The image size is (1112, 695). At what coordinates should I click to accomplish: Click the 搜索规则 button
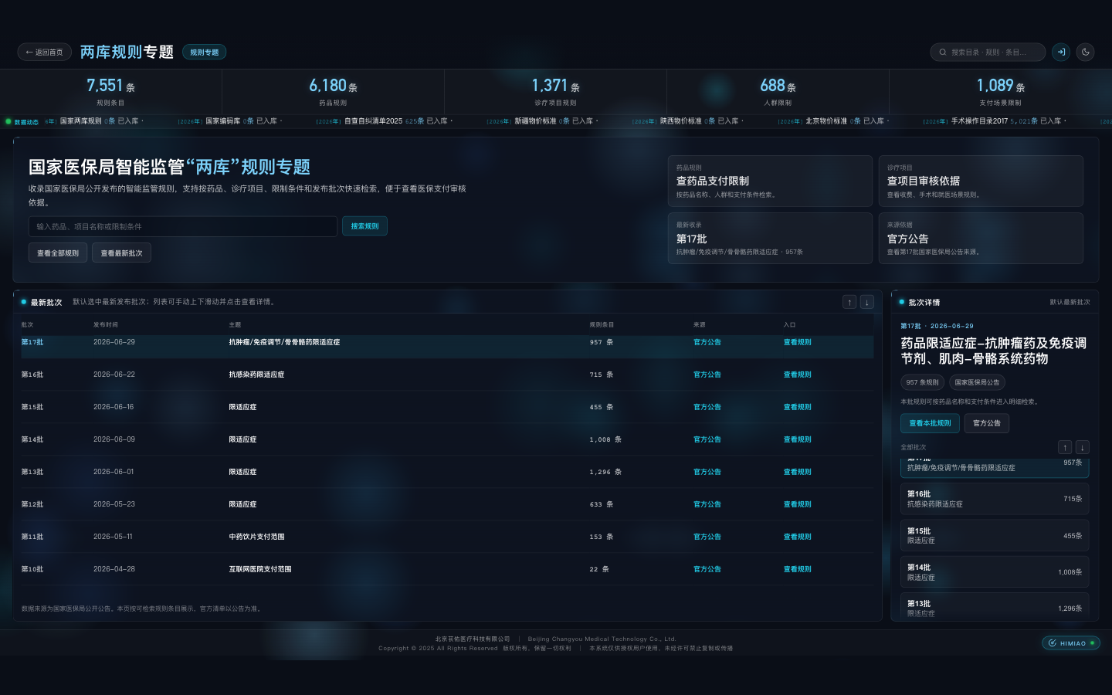click(364, 226)
